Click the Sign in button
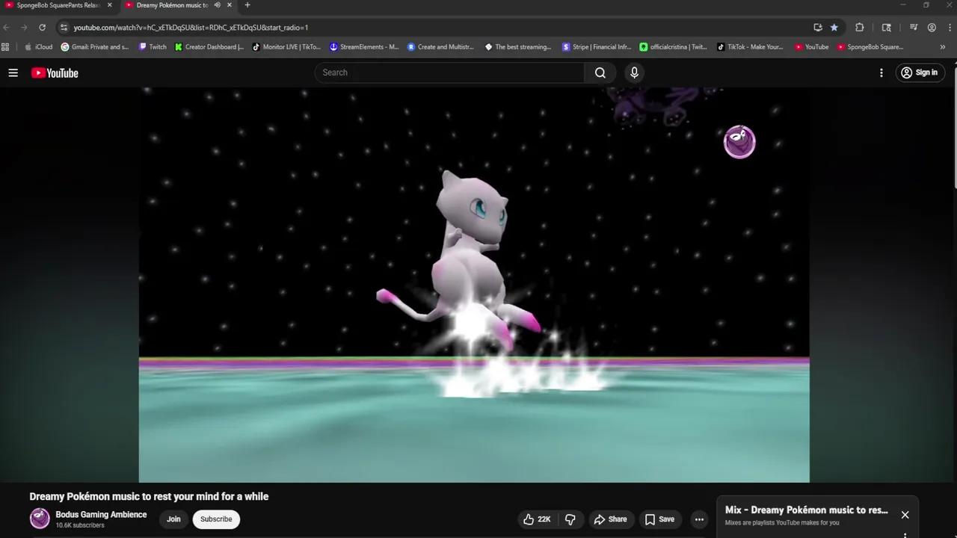Image resolution: width=957 pixels, height=538 pixels. click(920, 72)
